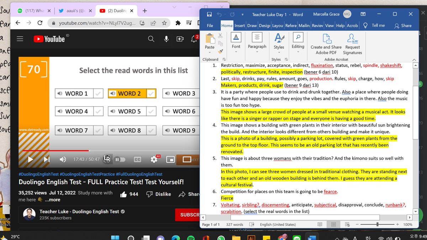The height and width of the screenshot is (240, 427).
Task: Click the Copy icon in Clipboard group
Action: point(220,44)
